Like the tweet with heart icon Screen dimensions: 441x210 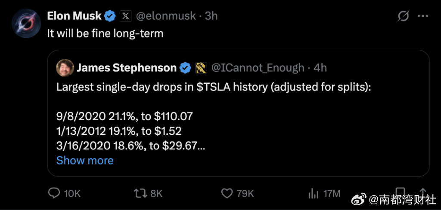[x=227, y=193]
